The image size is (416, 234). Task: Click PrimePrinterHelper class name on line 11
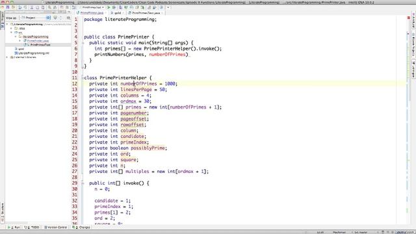(123, 78)
